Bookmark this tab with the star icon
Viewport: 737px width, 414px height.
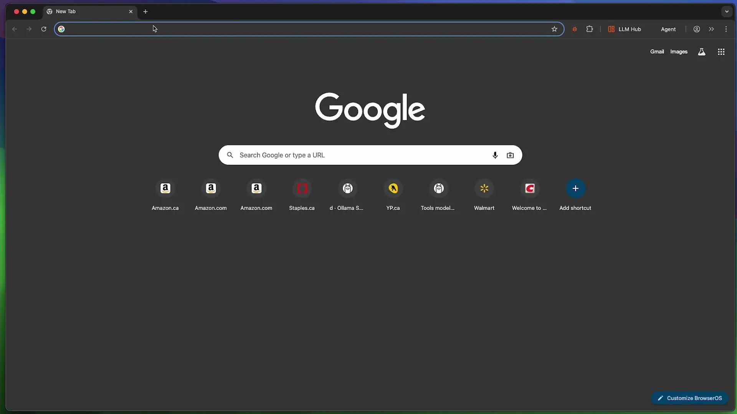tap(554, 29)
